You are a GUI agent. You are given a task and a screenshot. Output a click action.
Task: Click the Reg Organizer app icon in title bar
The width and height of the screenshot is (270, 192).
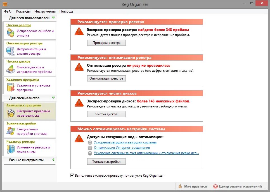(x=5, y=4)
